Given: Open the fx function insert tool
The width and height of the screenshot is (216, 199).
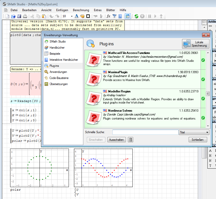Looking at the screenshot, I should (108, 16).
